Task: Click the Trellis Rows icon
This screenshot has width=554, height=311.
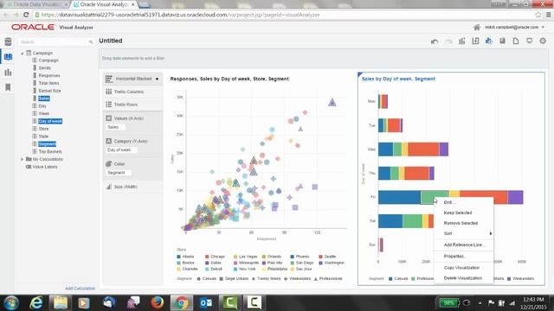Action: coord(109,105)
